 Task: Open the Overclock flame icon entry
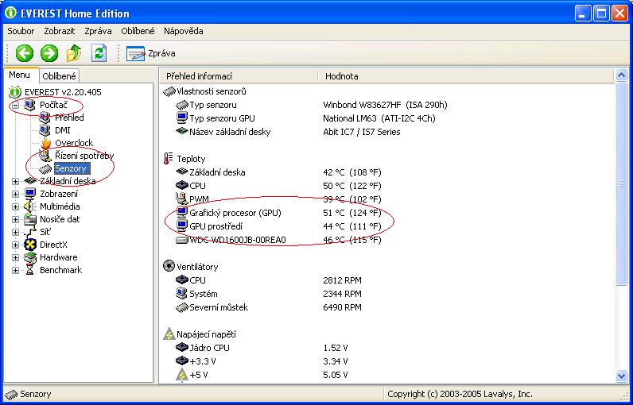46,143
